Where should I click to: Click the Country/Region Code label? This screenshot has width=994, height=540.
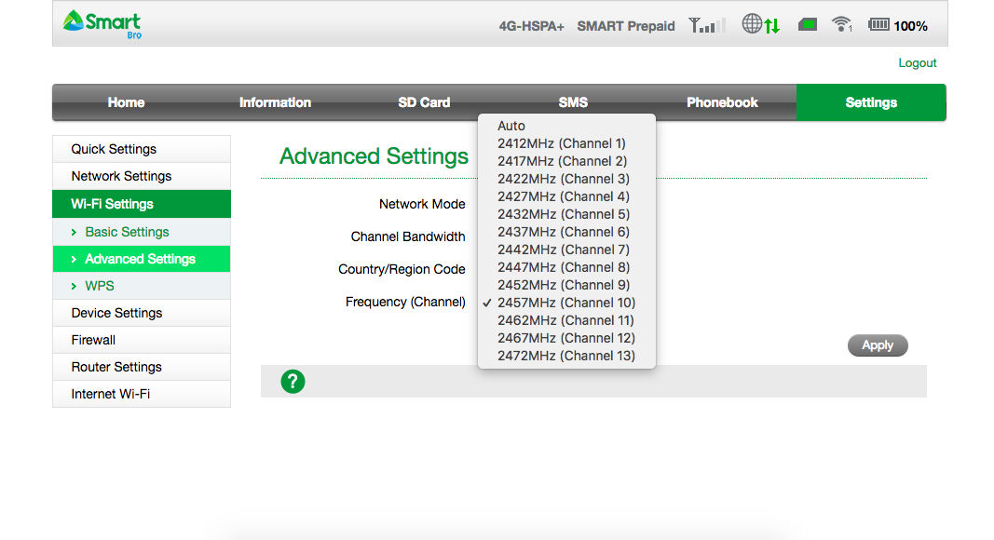[402, 269]
